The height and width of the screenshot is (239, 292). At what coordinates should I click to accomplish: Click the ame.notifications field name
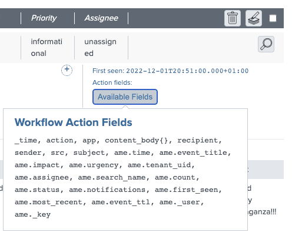pos(107,190)
